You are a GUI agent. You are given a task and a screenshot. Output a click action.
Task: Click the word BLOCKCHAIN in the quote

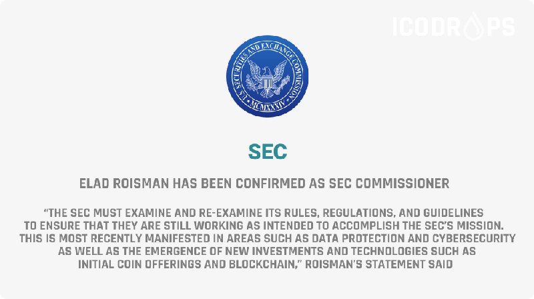pyautogui.click(x=264, y=264)
